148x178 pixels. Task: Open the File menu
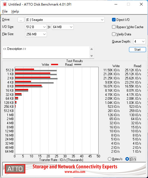tap(5, 11)
